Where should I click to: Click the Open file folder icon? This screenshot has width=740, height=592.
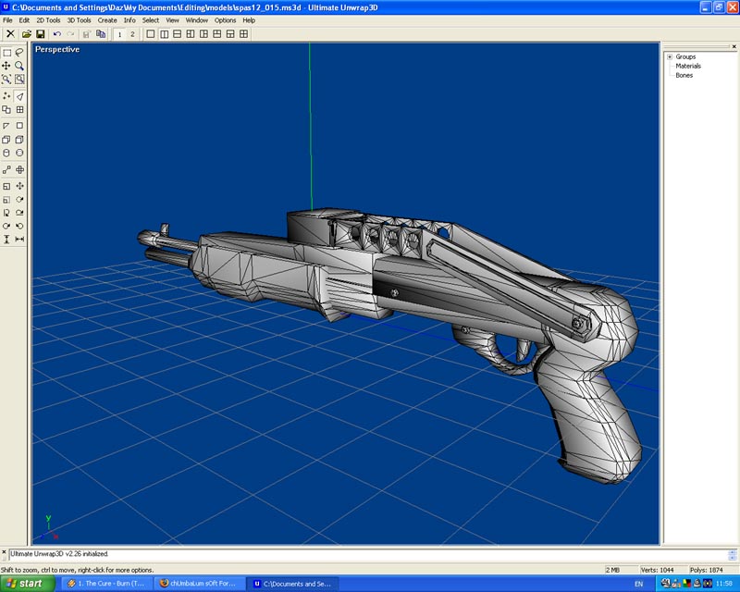[x=27, y=34]
